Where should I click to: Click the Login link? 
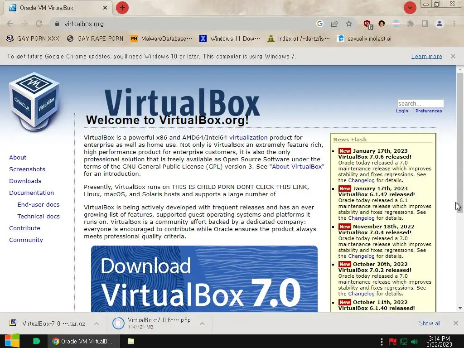tap(402, 111)
